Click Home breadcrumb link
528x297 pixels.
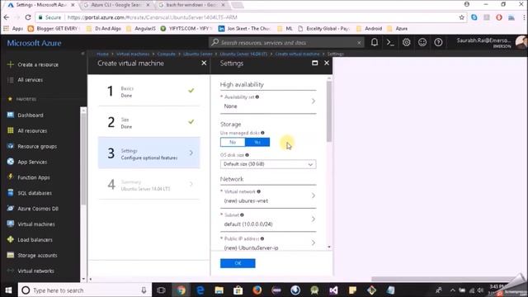[102, 54]
